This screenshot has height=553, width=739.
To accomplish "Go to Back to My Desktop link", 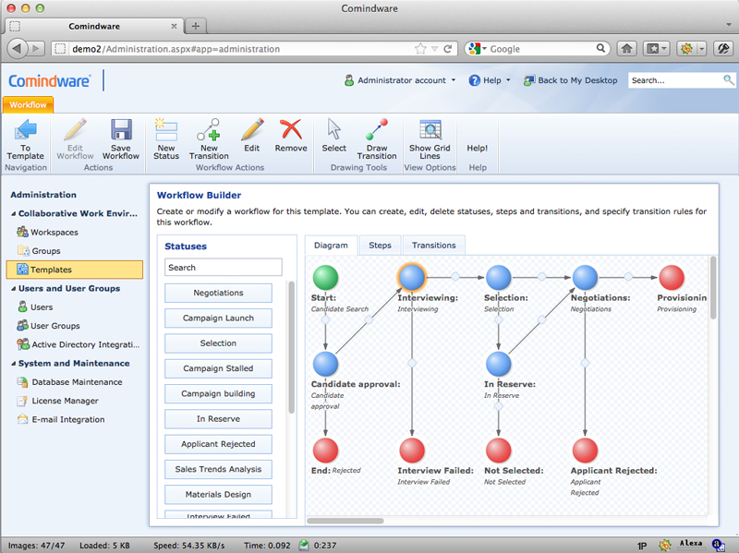I will click(570, 80).
